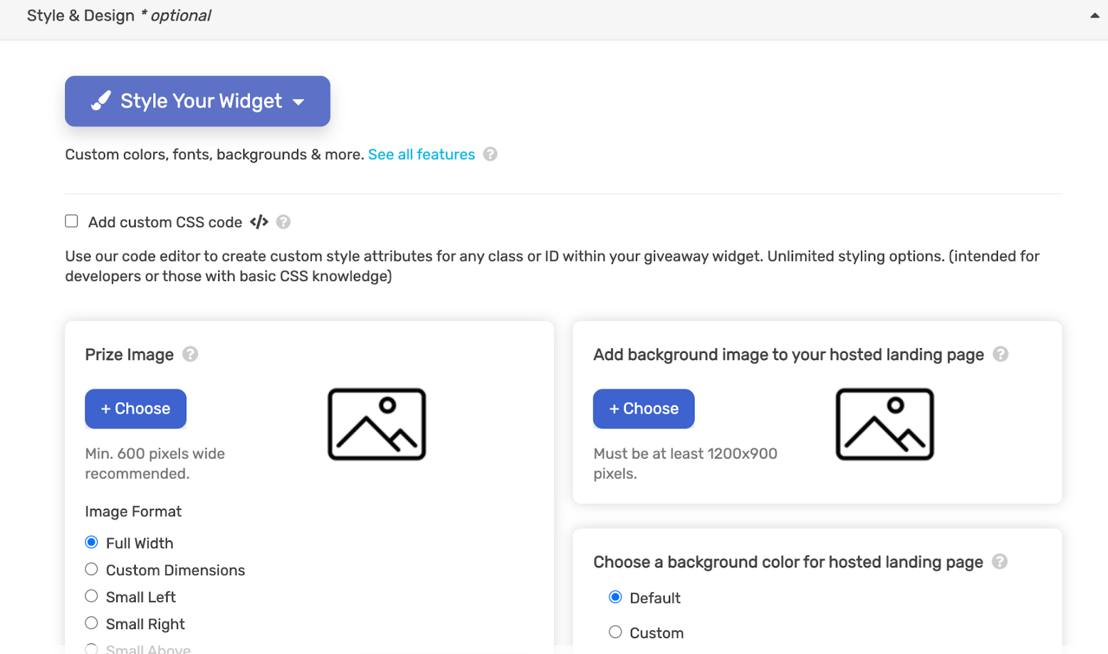Enable the Add custom CSS code checkbox

pyautogui.click(x=71, y=221)
